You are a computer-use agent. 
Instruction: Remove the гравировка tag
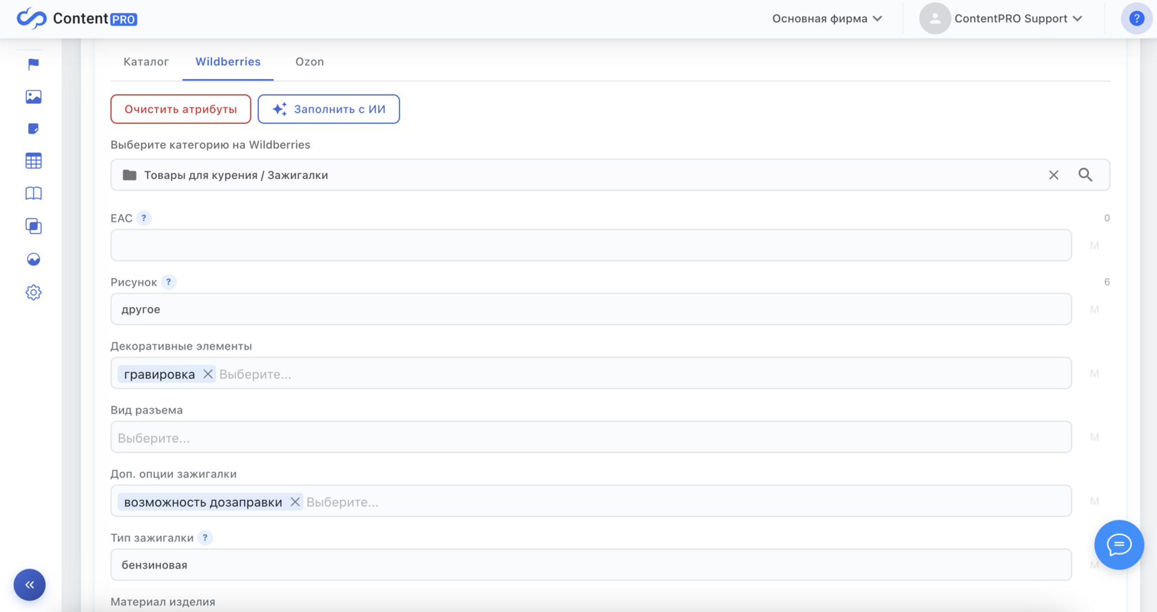(207, 374)
